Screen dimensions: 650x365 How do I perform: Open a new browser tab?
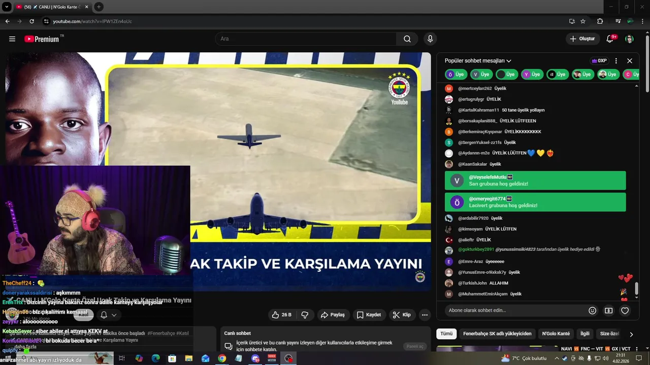(99, 7)
